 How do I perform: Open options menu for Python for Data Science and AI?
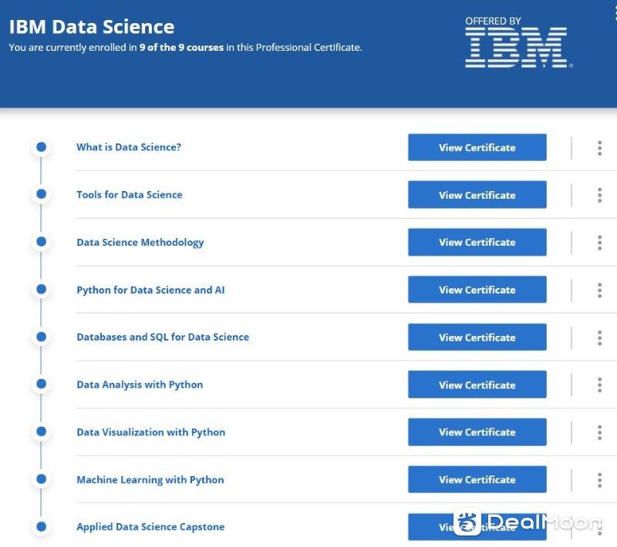599,290
